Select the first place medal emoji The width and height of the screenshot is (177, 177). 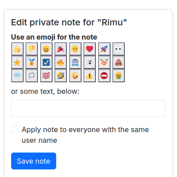[x=32, y=62]
